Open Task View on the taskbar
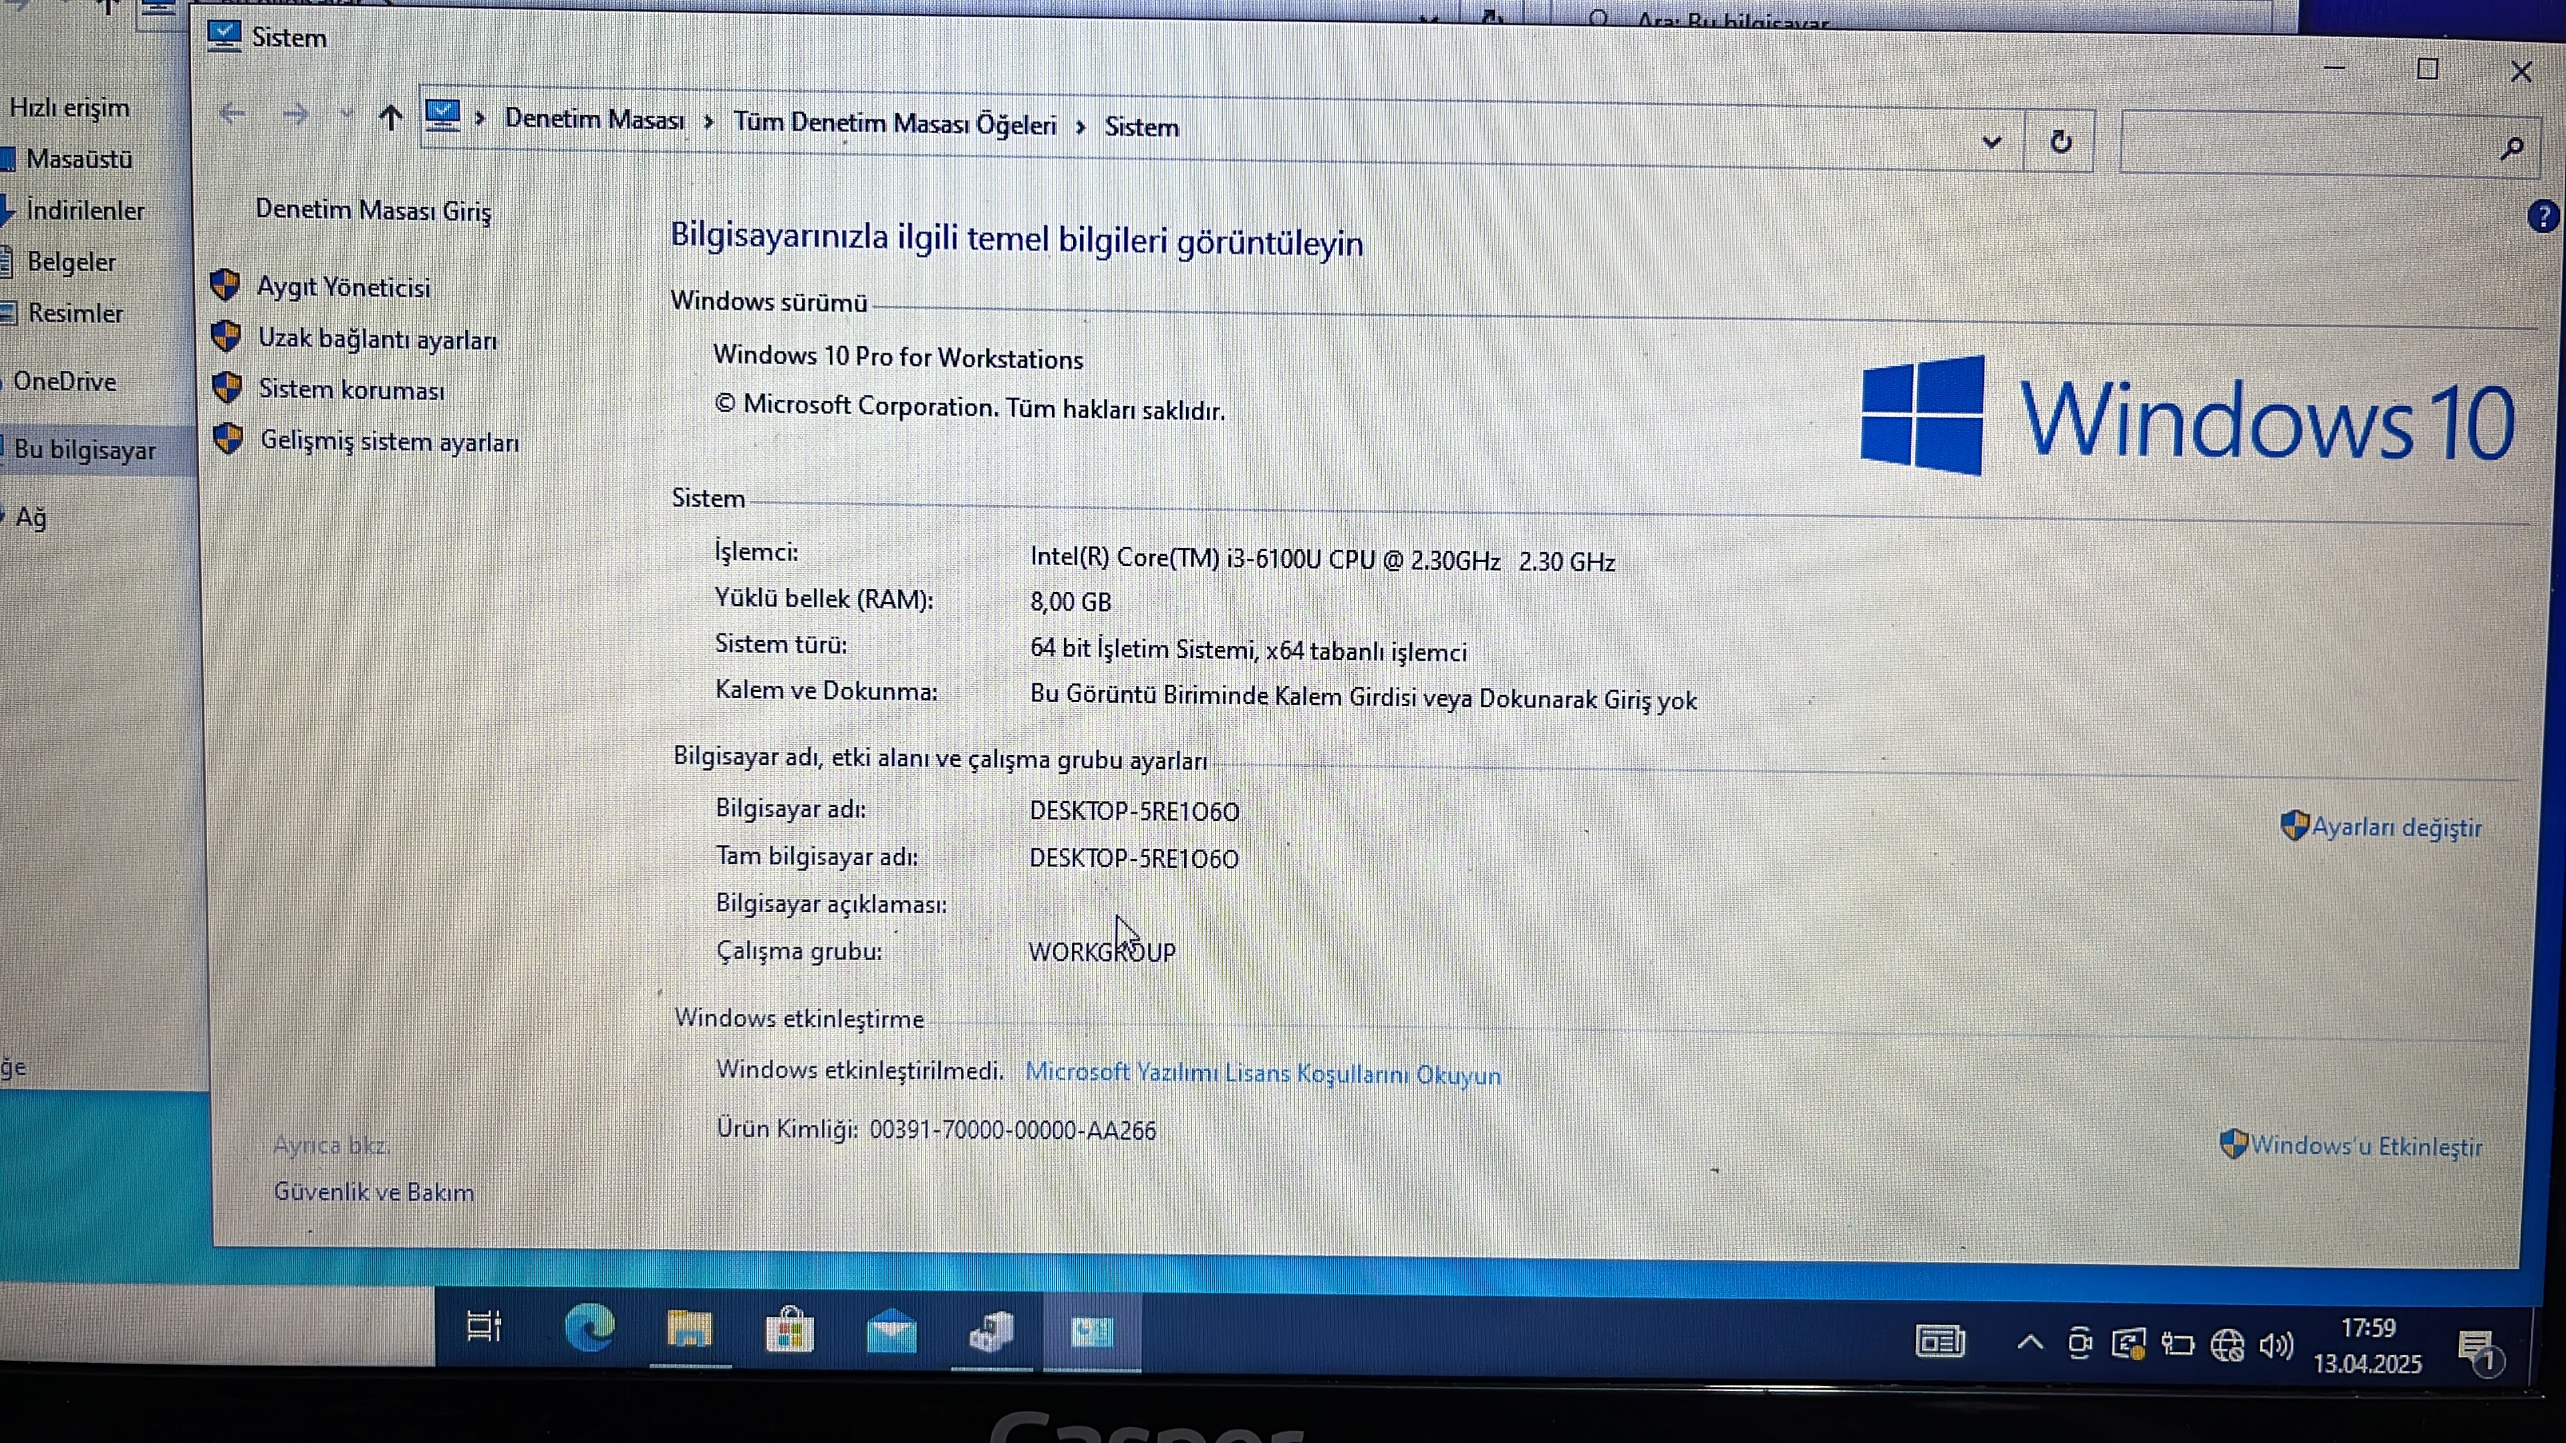Image resolution: width=2566 pixels, height=1443 pixels. (x=484, y=1327)
